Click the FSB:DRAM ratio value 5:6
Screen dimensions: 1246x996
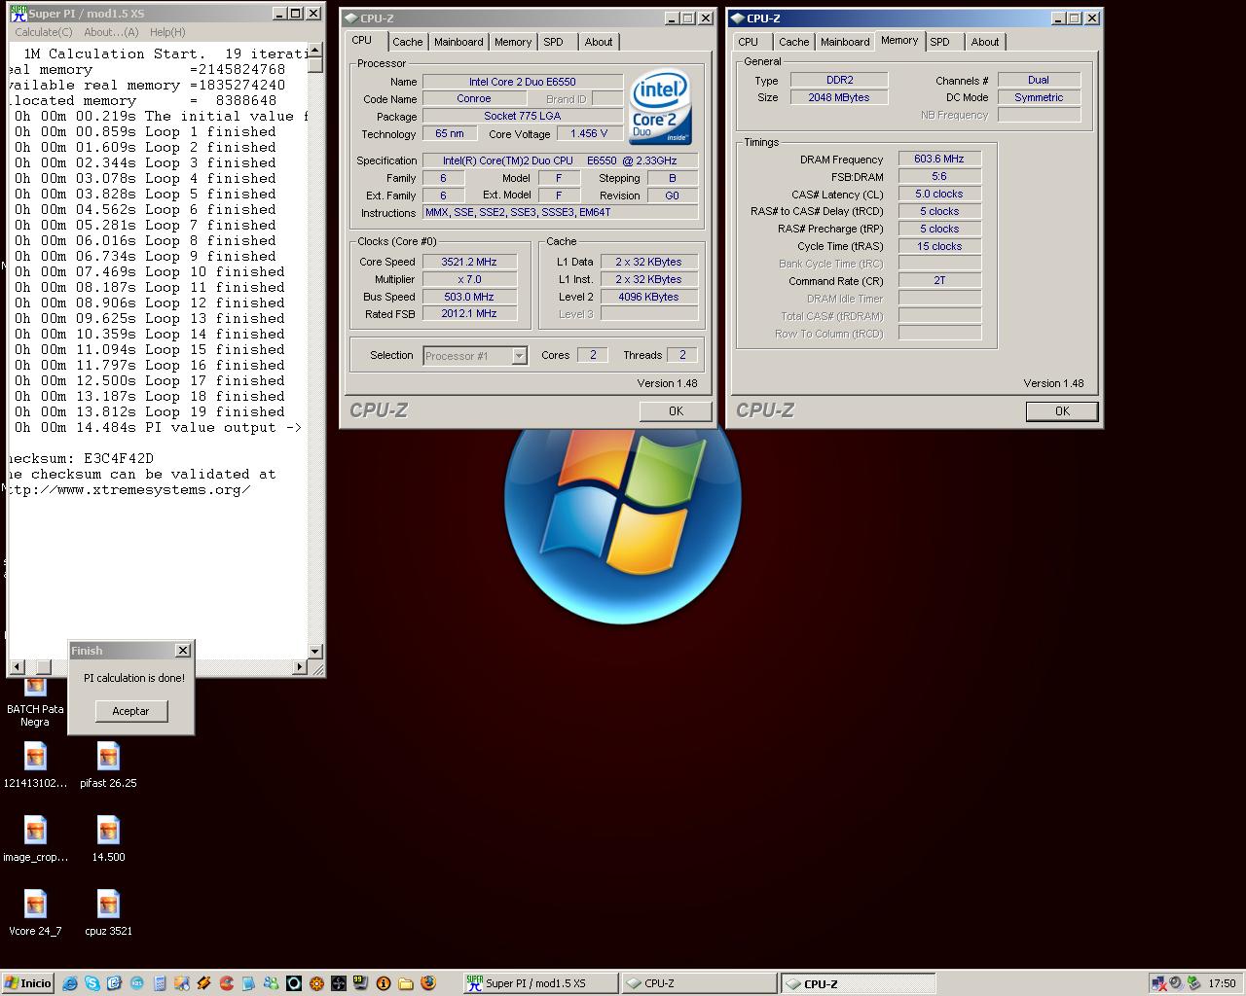tap(939, 176)
